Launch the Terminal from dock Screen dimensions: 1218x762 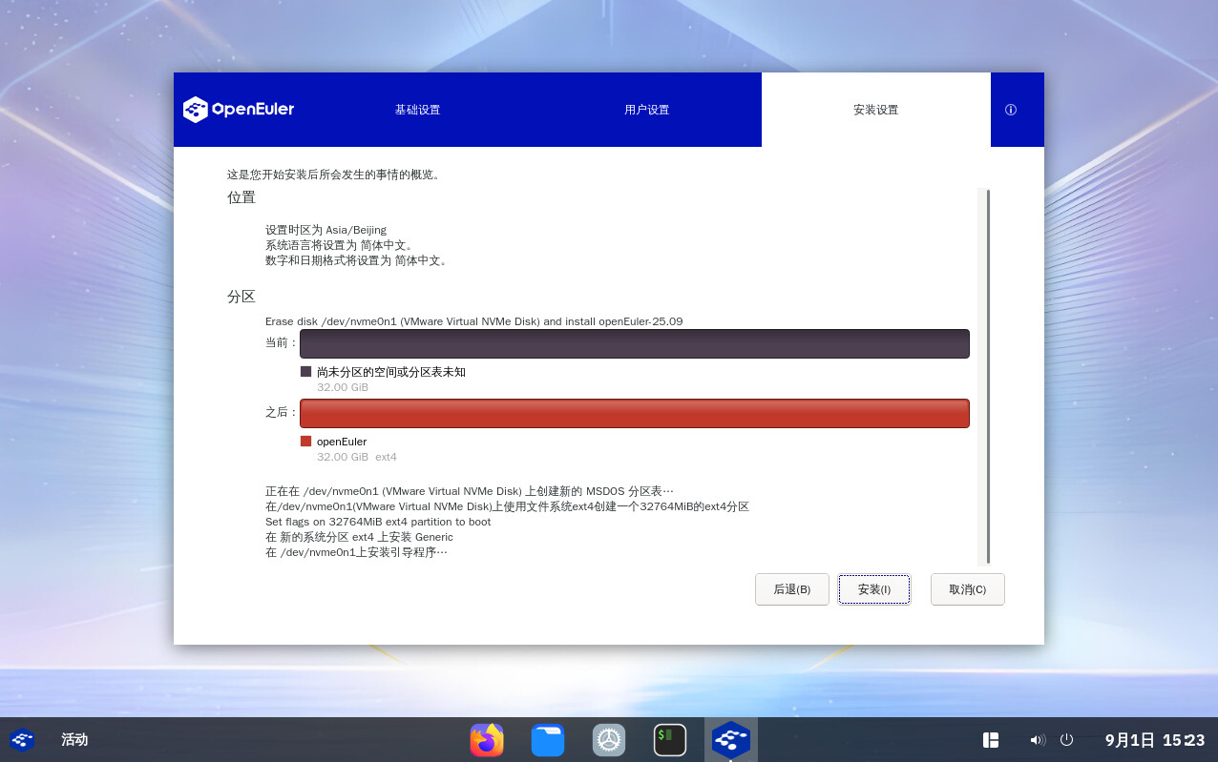[670, 740]
